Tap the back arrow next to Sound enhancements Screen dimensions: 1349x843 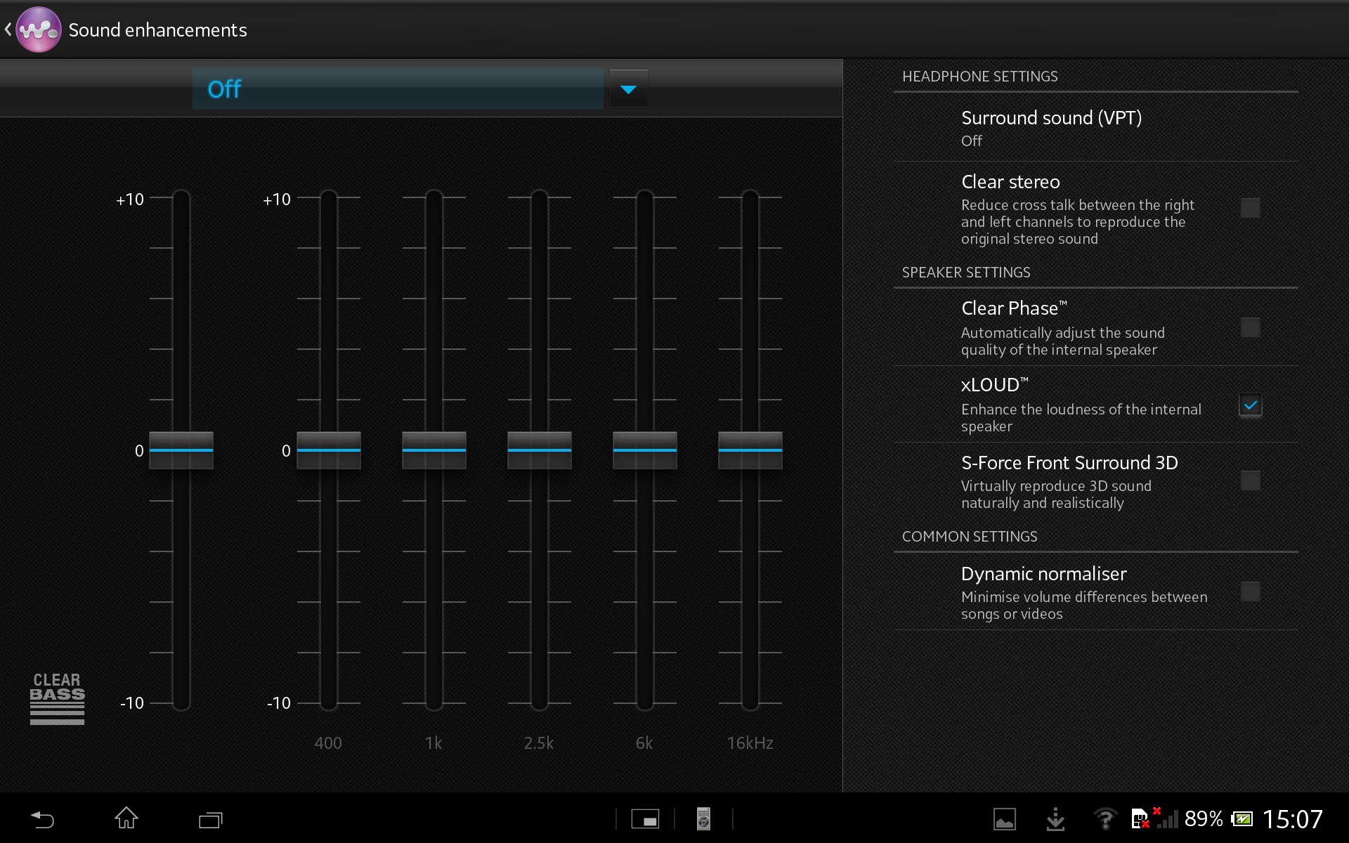pyautogui.click(x=8, y=30)
